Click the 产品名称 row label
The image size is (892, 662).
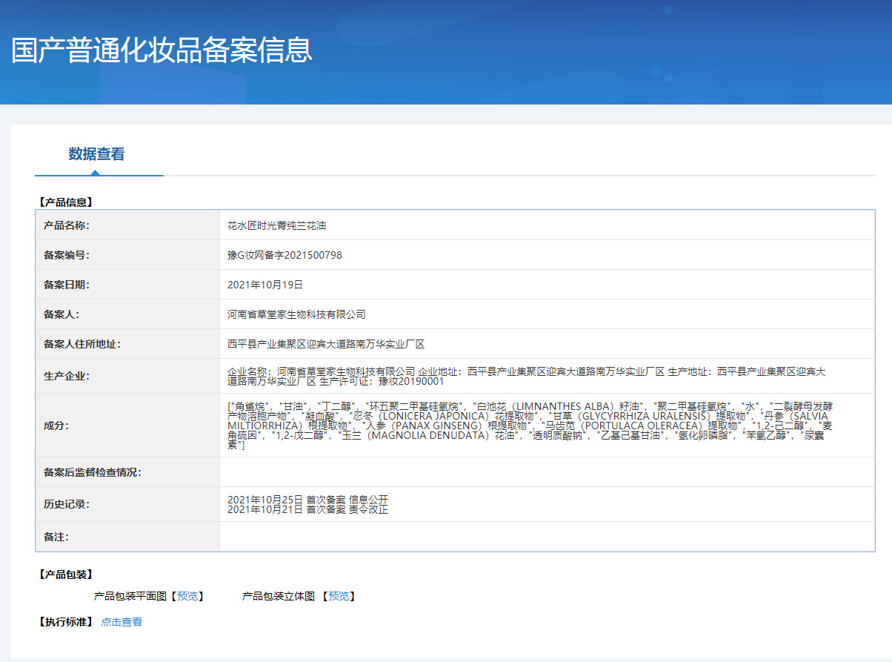[67, 225]
